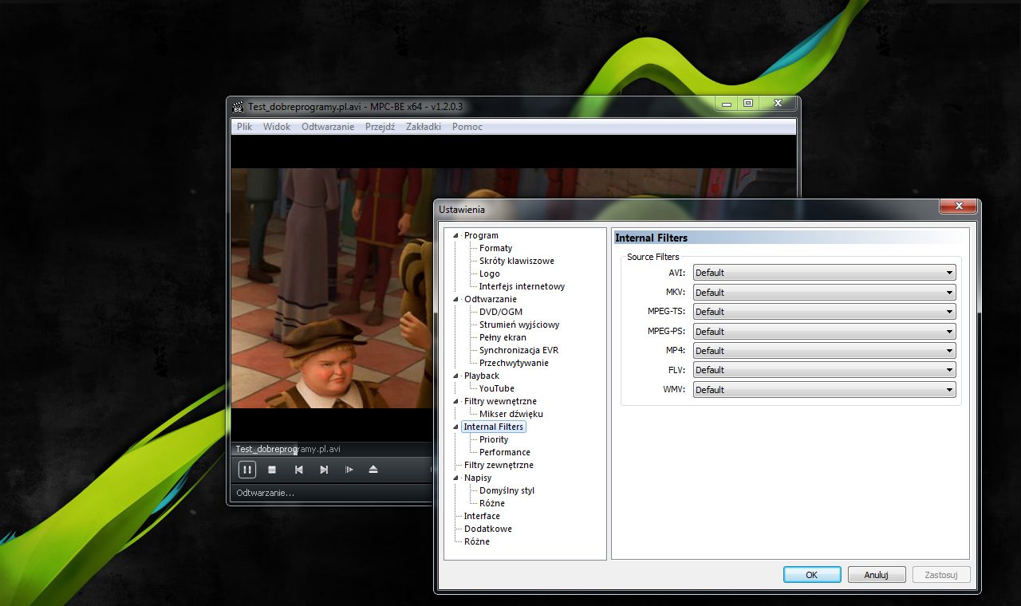Close the Ustawienia settings dialog
The height and width of the screenshot is (606, 1021).
[958, 207]
